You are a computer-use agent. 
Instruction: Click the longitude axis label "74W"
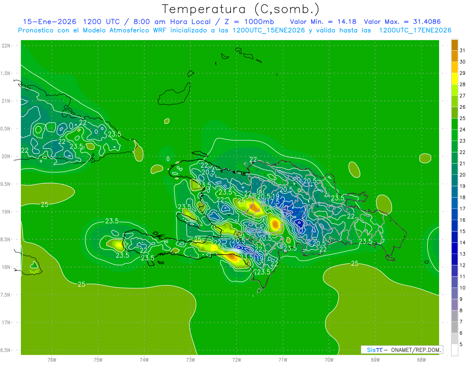[144, 360]
